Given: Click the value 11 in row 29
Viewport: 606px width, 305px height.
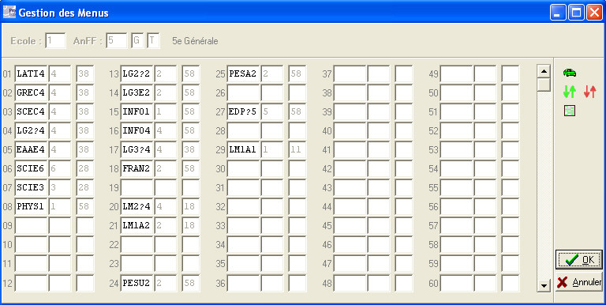Looking at the screenshot, I should pos(297,150).
